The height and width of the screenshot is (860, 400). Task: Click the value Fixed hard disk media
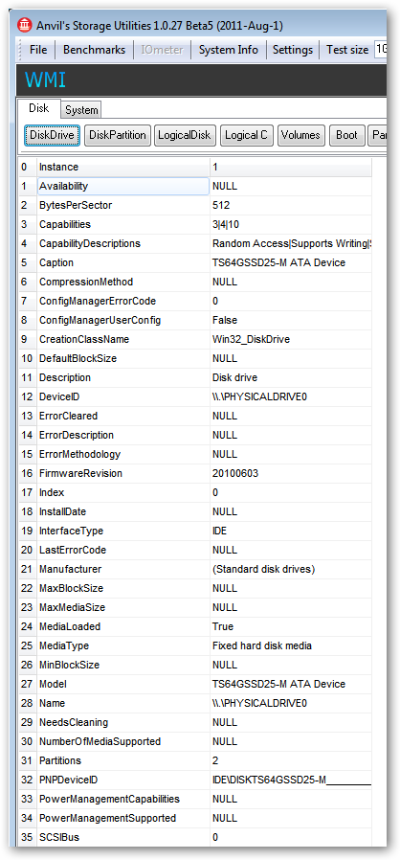[x=262, y=645]
